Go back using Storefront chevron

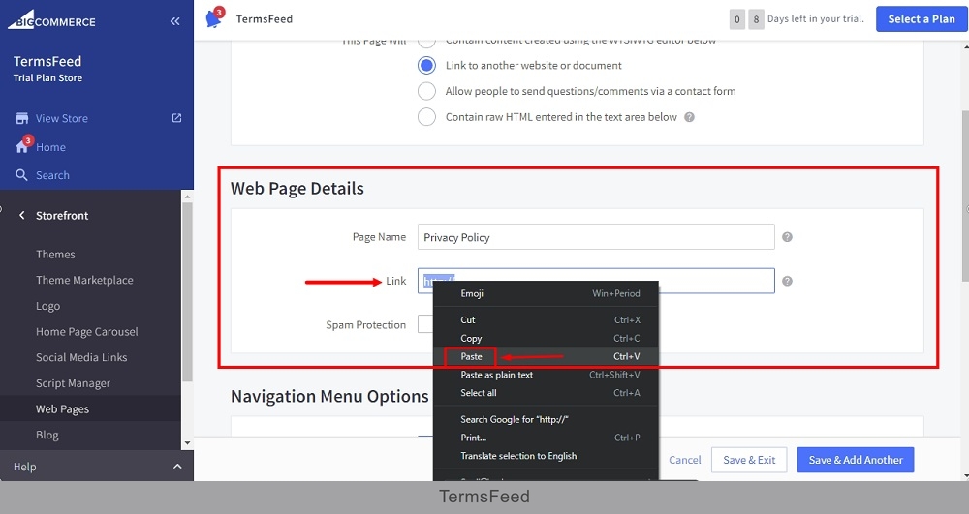[x=22, y=215]
